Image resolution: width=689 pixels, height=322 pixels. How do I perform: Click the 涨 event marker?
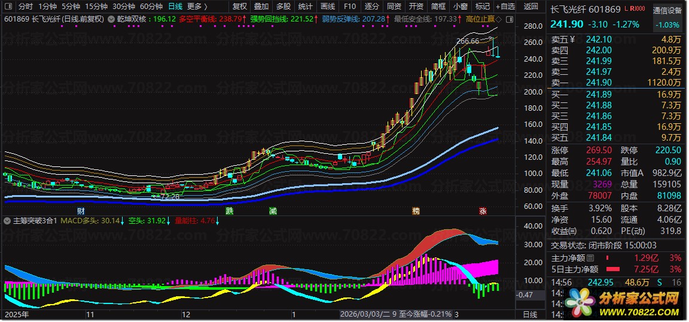click(483, 211)
